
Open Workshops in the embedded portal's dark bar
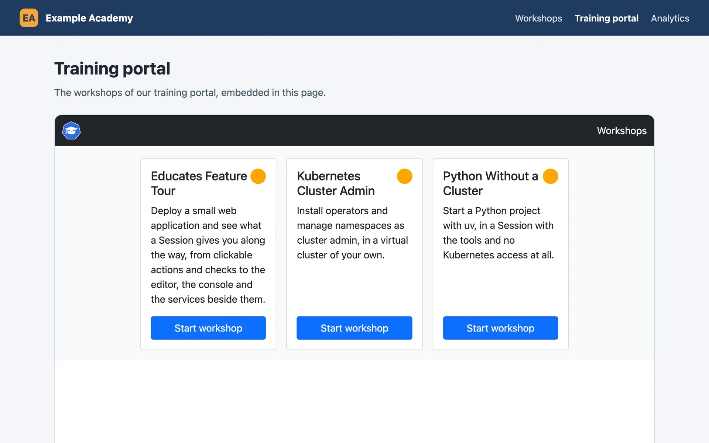pos(621,131)
